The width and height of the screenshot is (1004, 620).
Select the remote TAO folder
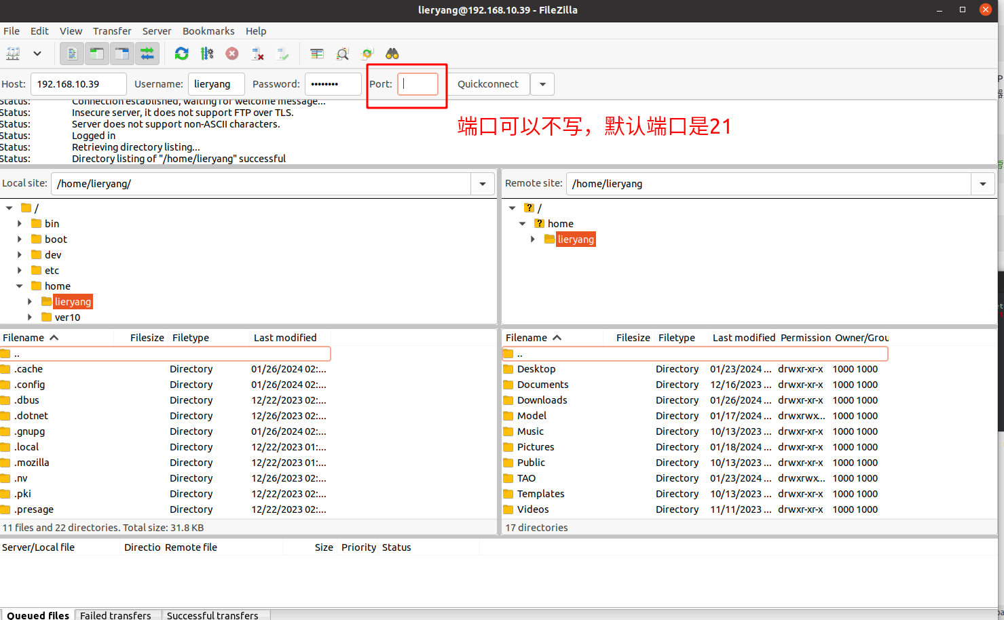695,478
